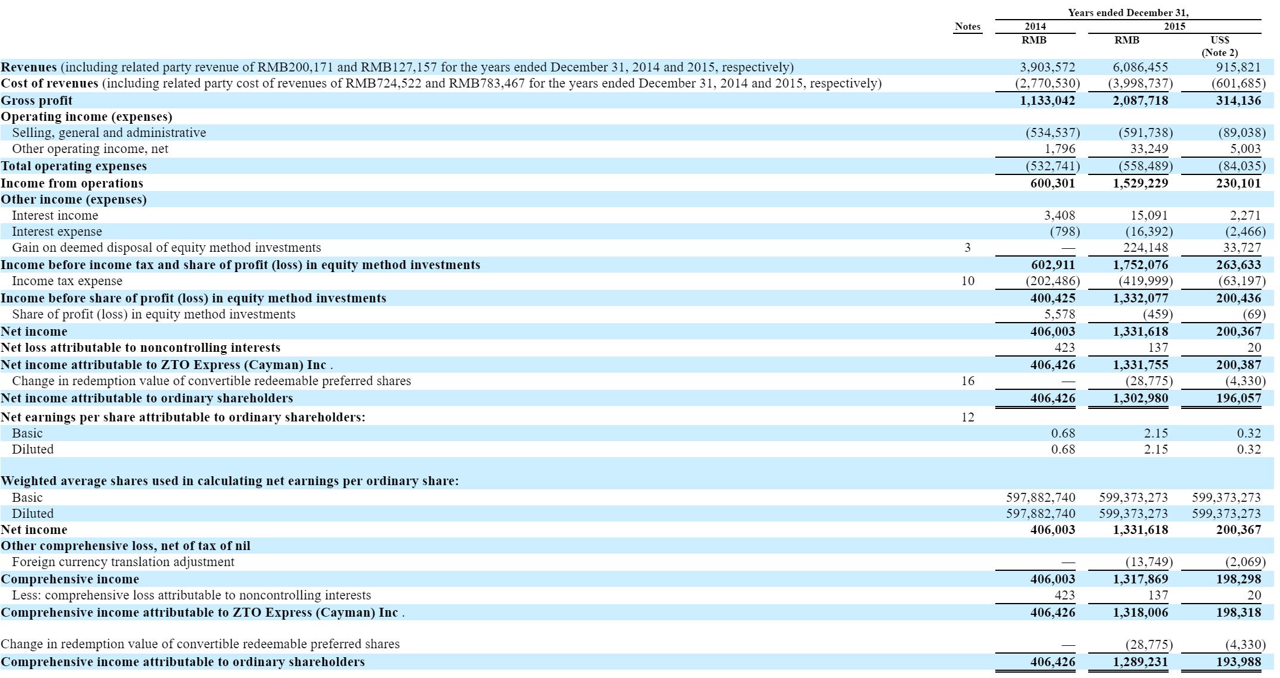Click Net income attributable to ordinary shareholders label
The width and height of the screenshot is (1280, 678).
(x=147, y=398)
